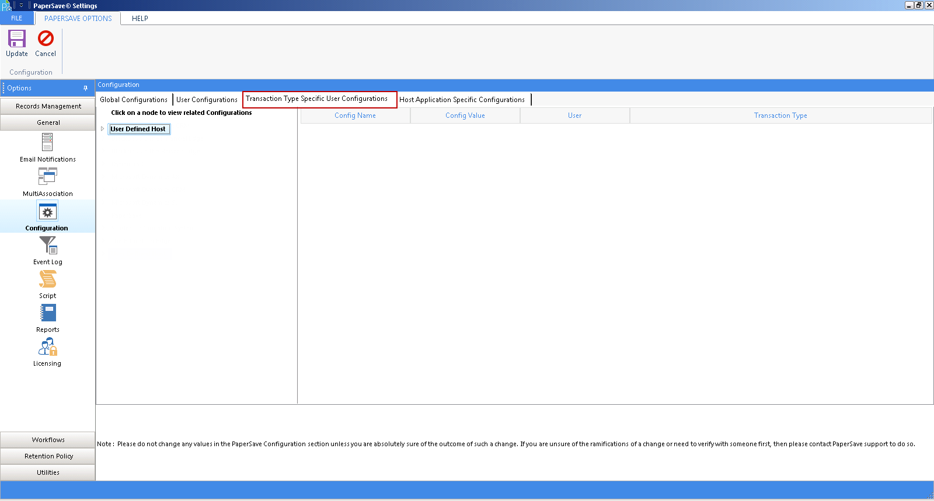
Task: Switch to Global Configurations tab
Action: point(134,100)
